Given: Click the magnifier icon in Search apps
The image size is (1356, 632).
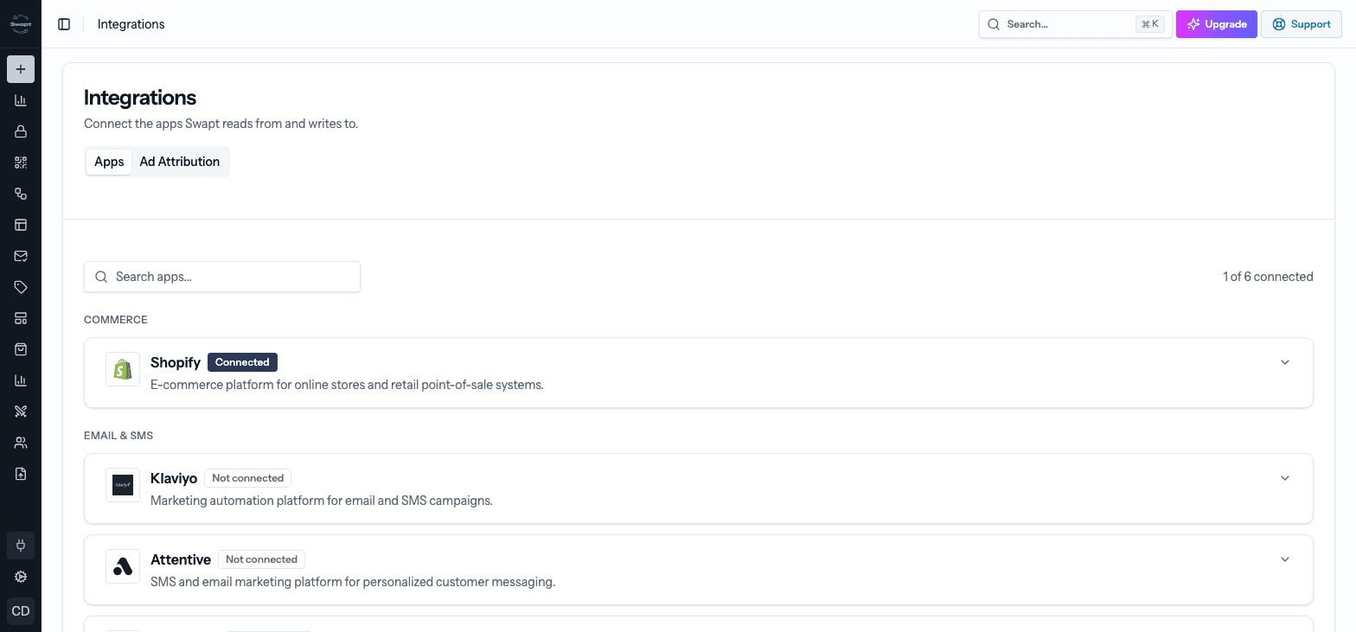Looking at the screenshot, I should coord(101,277).
